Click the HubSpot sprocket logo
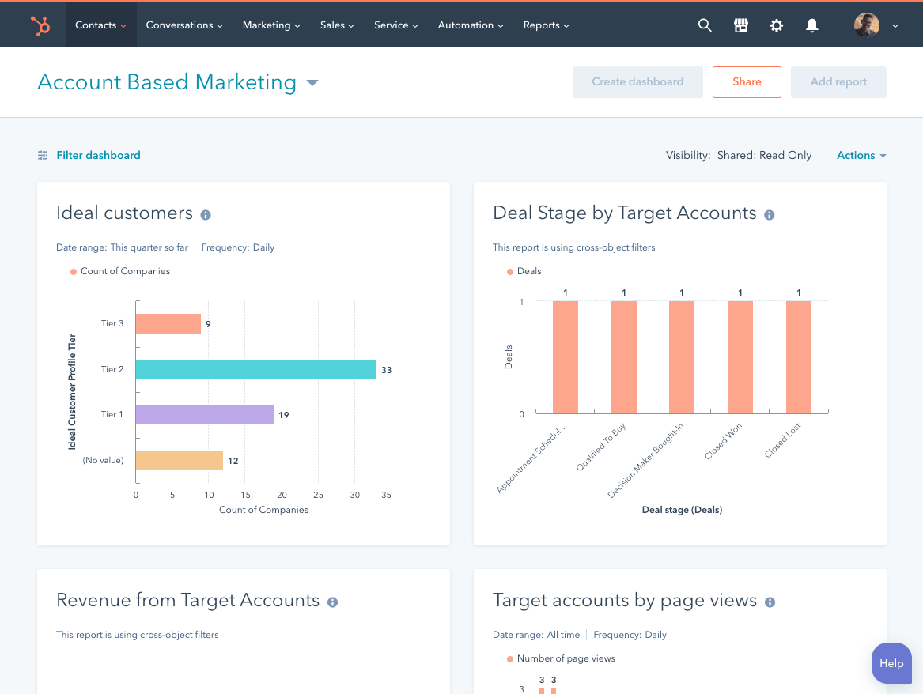The height and width of the screenshot is (694, 923). pos(40,25)
